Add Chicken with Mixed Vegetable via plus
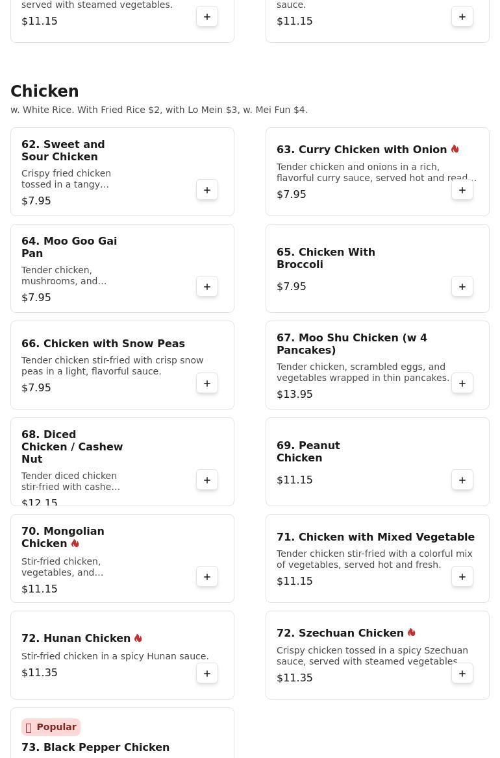The height and width of the screenshot is (758, 500). (462, 577)
